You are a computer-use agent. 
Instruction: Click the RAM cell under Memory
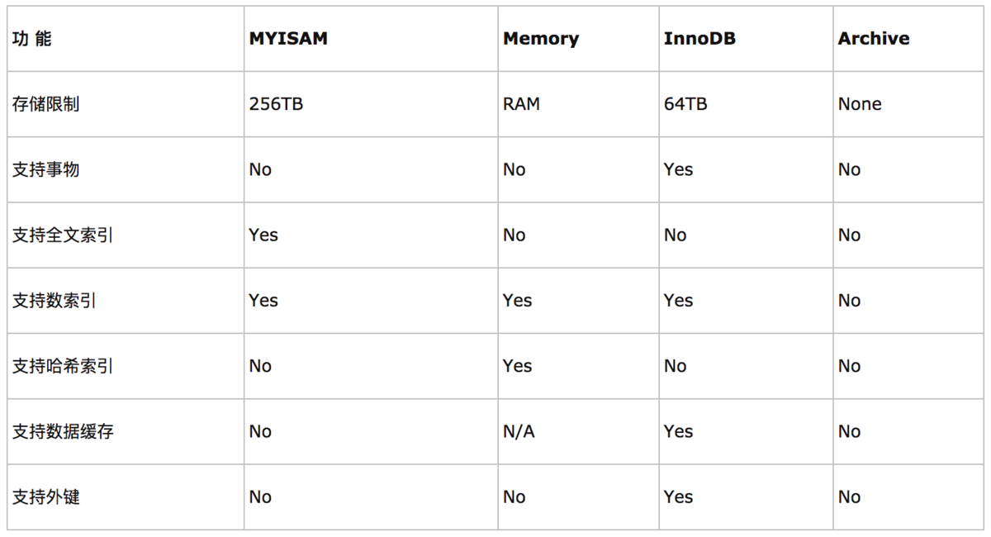click(521, 104)
